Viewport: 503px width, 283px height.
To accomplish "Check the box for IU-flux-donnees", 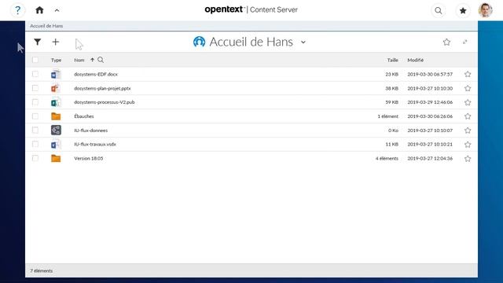I will point(35,130).
